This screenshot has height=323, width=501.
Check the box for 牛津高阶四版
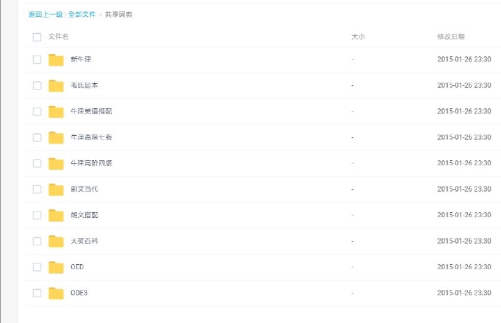click(x=37, y=163)
